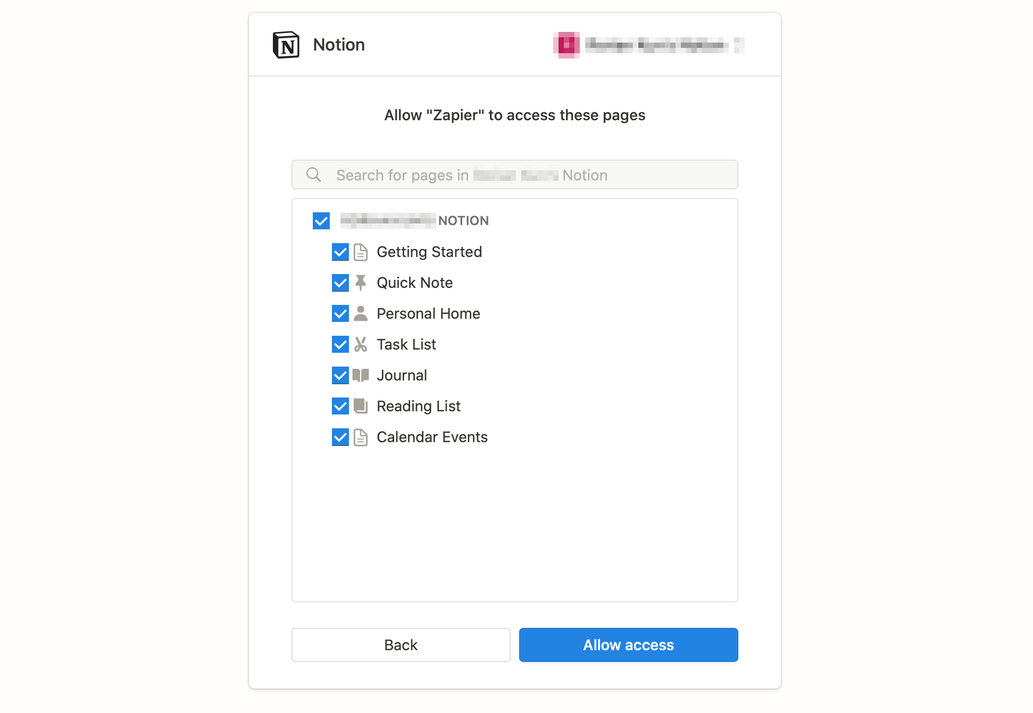Deselect the Reading List checkbox

coord(340,407)
